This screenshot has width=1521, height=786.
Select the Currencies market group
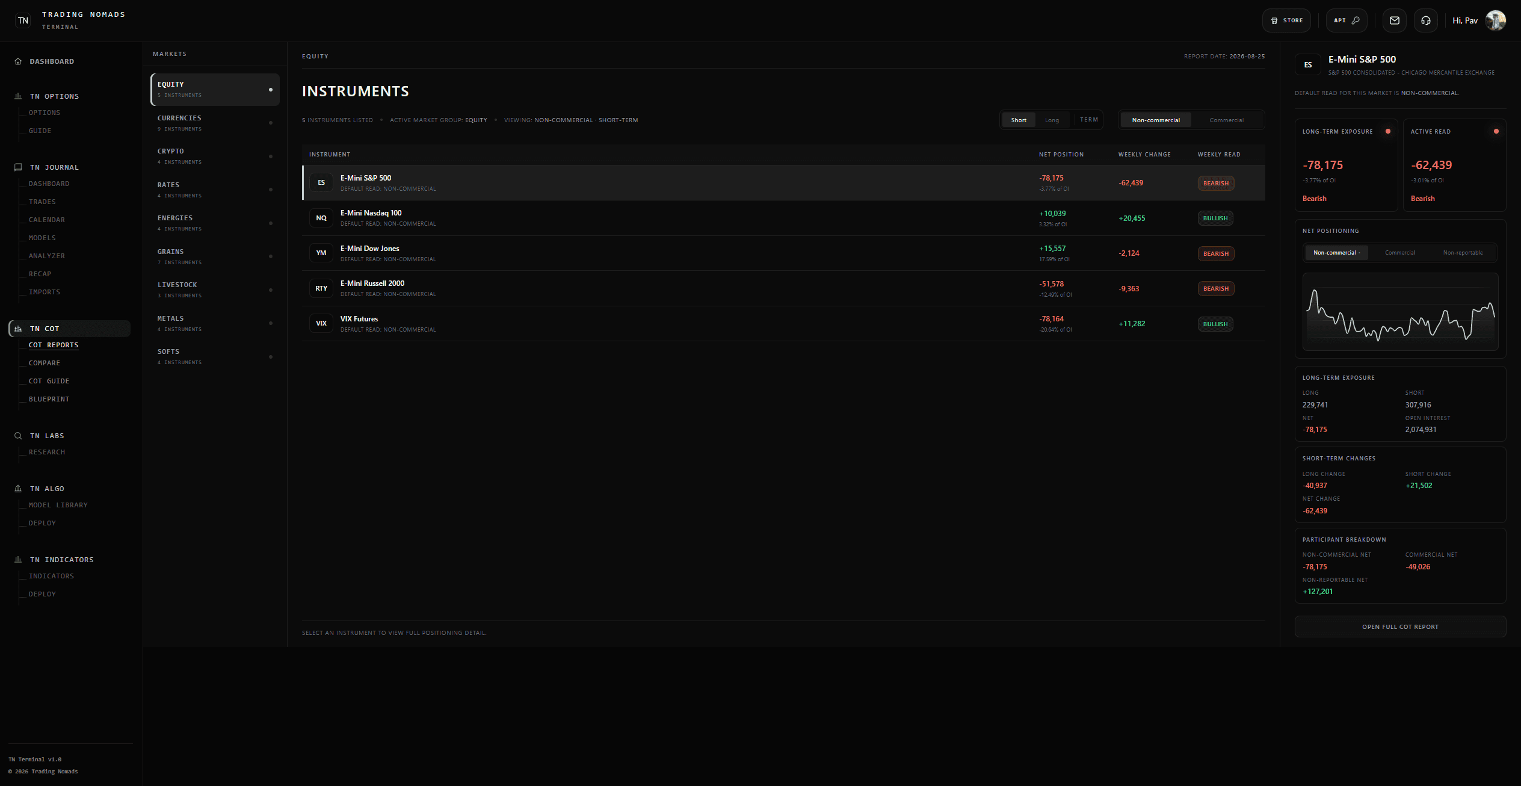click(x=215, y=123)
